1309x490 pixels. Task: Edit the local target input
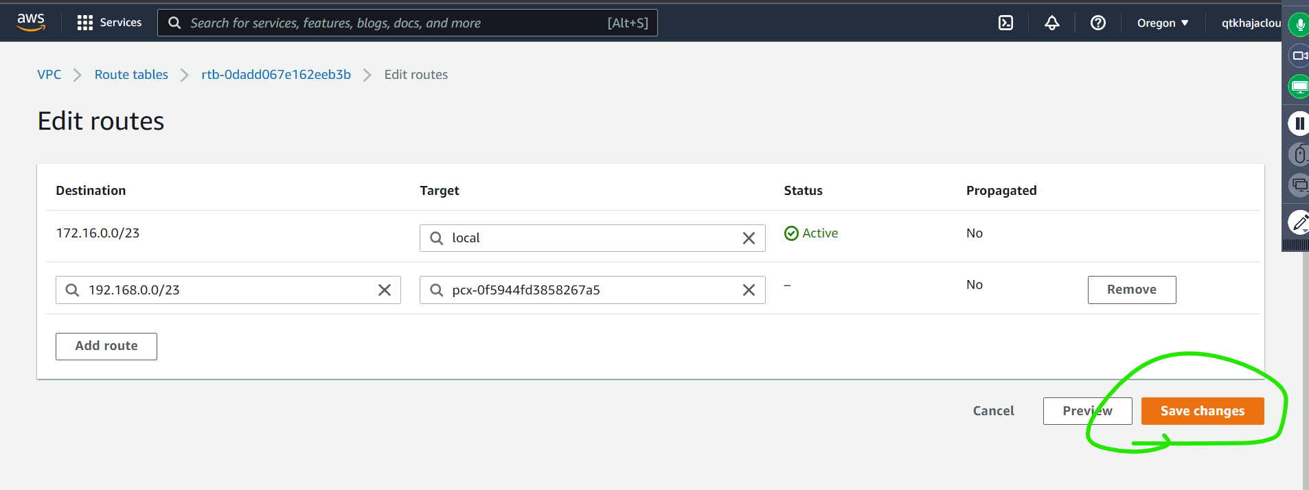[592, 238]
